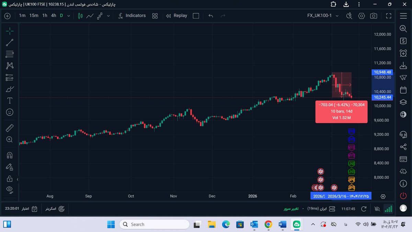Undo the last chart action
Screen dimensions: 412x232
coord(211,16)
